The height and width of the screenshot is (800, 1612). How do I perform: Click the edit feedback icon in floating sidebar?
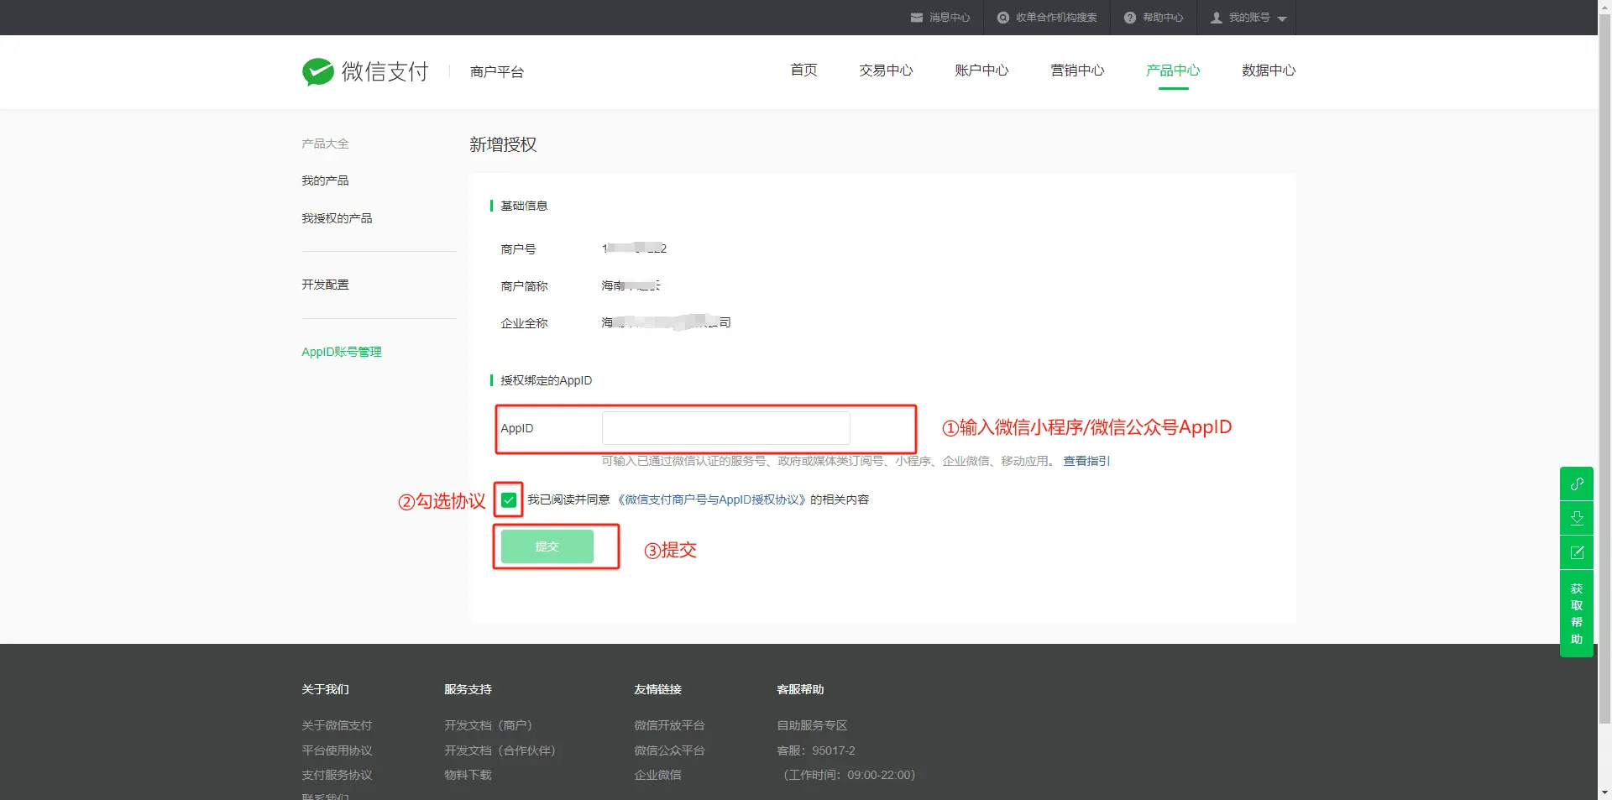tap(1577, 552)
